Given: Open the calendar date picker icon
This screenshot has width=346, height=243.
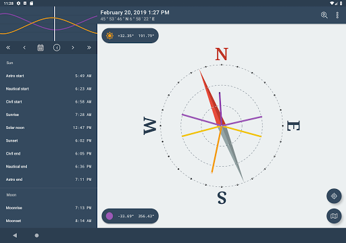Looking at the screenshot, I should click(41, 47).
